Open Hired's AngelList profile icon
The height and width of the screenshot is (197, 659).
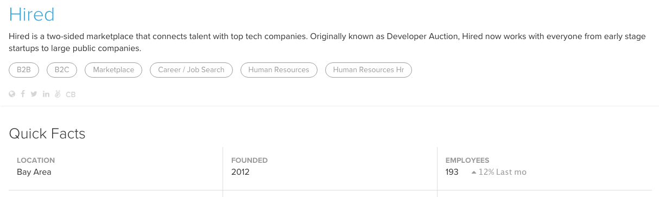pos(58,94)
